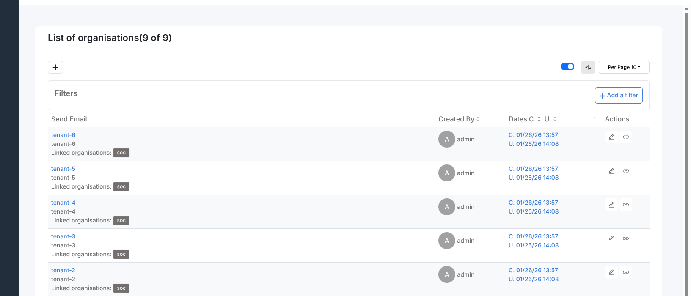The image size is (691, 296).
Task: Click the page vertical scrollbar
Action: click(x=687, y=154)
